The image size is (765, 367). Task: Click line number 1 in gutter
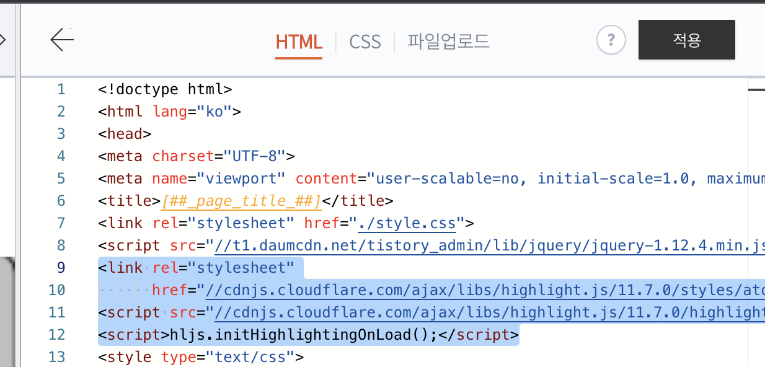[61, 89]
